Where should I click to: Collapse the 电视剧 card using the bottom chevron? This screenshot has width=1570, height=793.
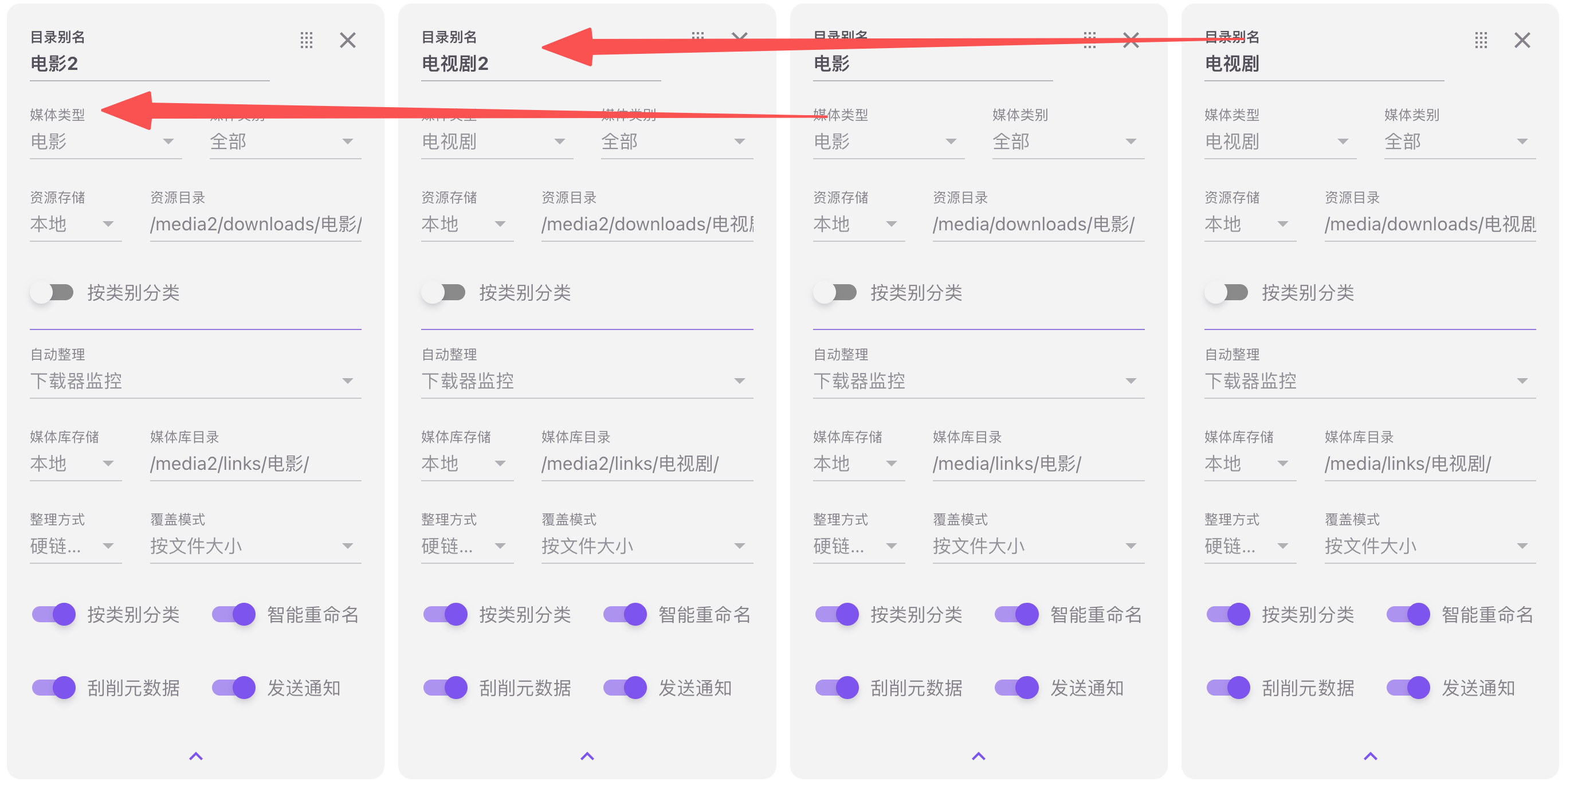tap(1370, 756)
